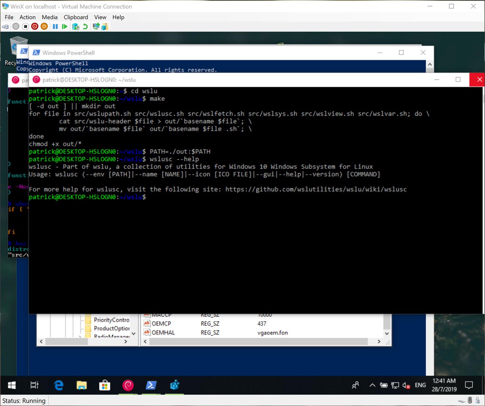
Task: Select the PriorityControl registry key
Action: [x=112, y=320]
